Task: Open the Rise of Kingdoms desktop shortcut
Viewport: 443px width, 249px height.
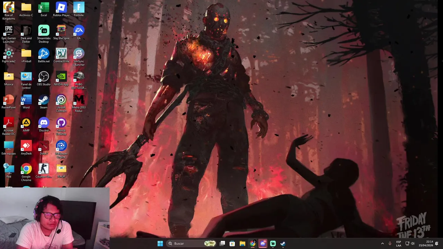Action: point(9,11)
